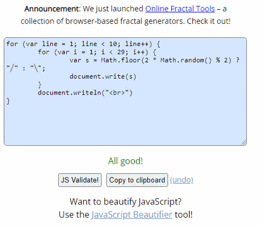Click the JS Validate! button

point(80,180)
